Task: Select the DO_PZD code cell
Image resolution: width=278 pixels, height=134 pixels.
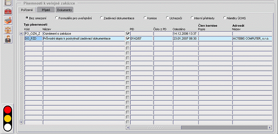Action: 33,39
